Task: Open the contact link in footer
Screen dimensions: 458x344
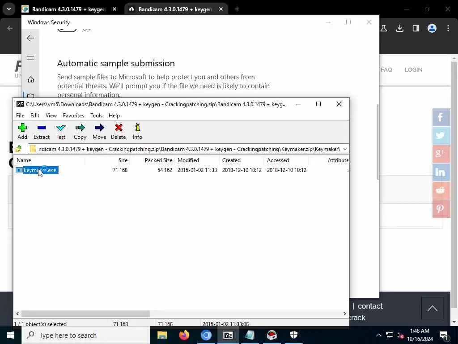Action: pos(370,306)
